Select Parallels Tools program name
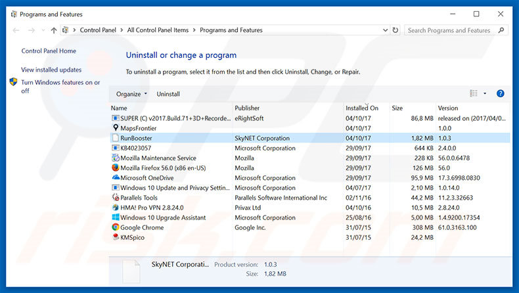The image size is (519, 293). click(139, 198)
